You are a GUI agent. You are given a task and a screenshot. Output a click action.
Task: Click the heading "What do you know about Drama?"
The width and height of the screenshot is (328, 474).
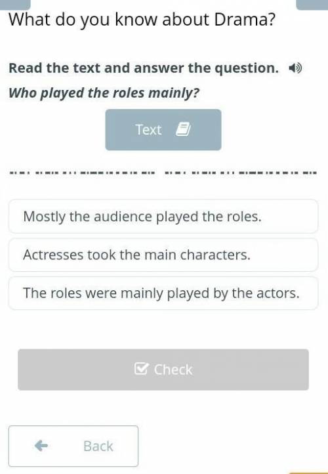tap(142, 19)
